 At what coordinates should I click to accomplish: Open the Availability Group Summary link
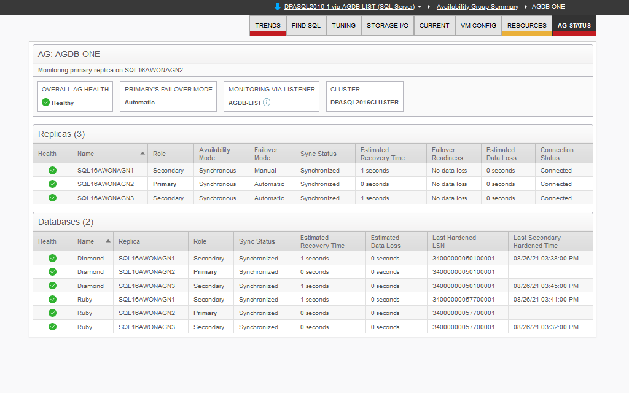tap(477, 7)
